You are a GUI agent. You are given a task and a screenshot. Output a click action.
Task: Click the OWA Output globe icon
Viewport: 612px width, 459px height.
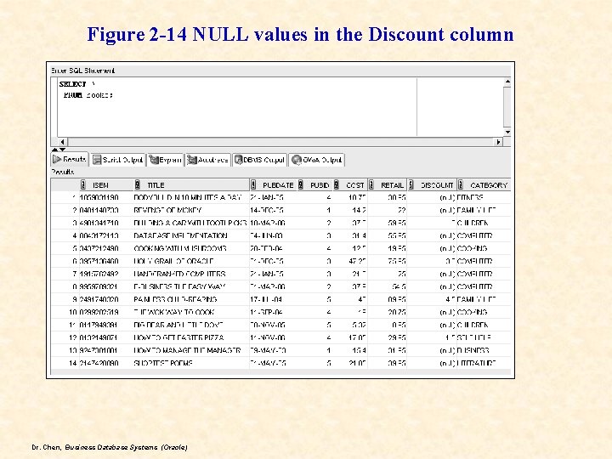point(297,160)
